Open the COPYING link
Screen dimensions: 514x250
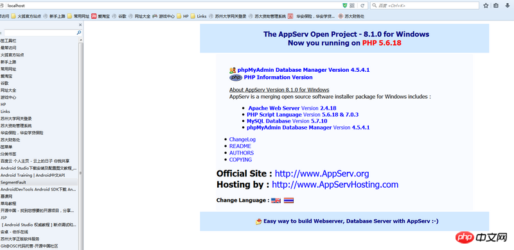tap(240, 160)
